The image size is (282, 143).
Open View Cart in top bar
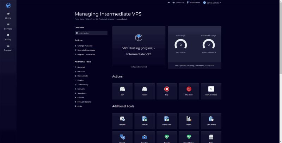tap(178, 2)
